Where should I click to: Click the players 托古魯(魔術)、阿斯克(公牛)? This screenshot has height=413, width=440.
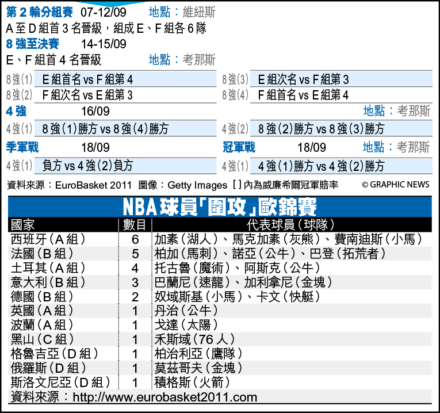pyautogui.click(x=238, y=268)
